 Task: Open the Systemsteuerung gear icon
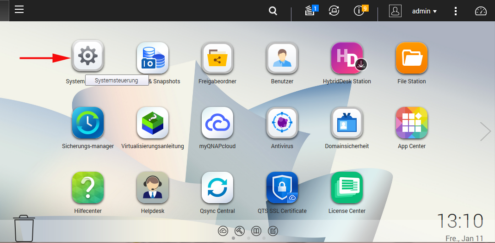(88, 56)
